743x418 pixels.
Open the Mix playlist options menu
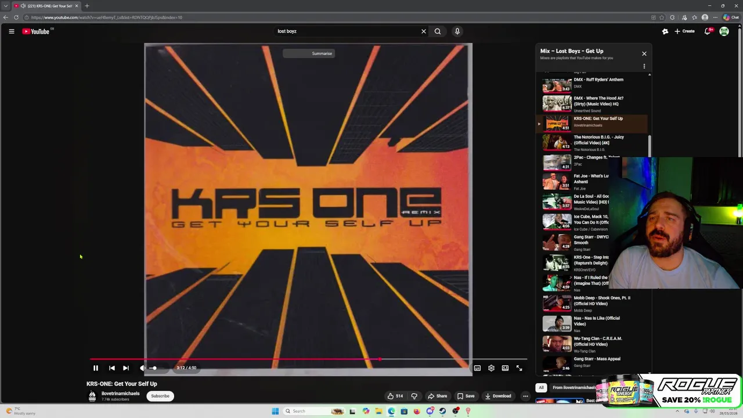644,66
